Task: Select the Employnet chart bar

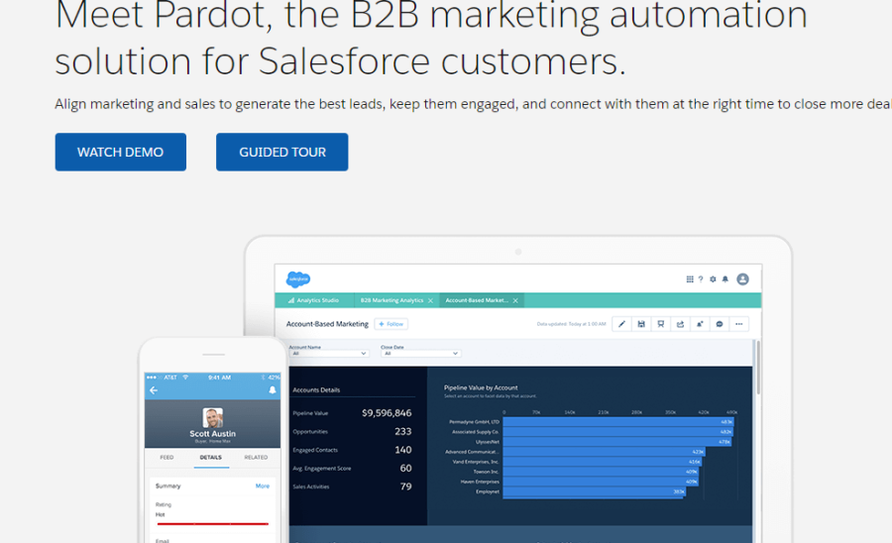Action: click(x=594, y=491)
